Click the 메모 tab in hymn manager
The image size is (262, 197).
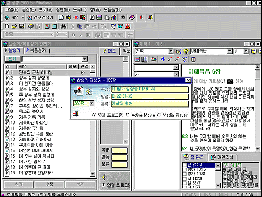point(110,51)
